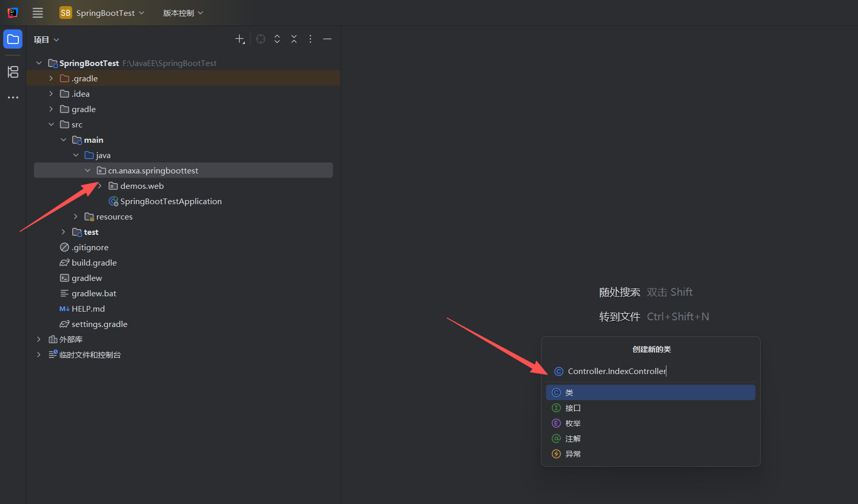
Task: Open 项目 view selector dropdown
Action: 46,39
